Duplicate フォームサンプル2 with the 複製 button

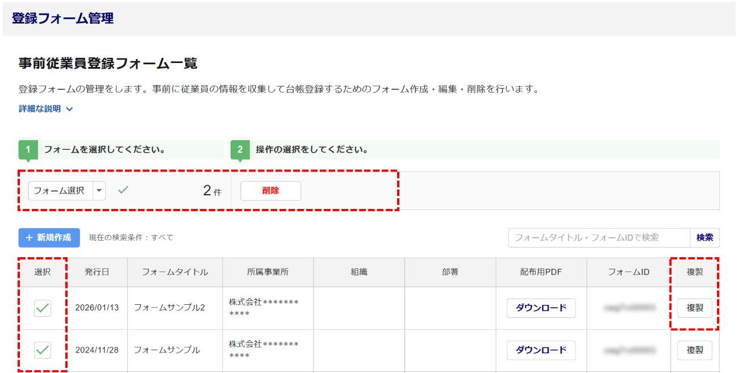tap(694, 308)
